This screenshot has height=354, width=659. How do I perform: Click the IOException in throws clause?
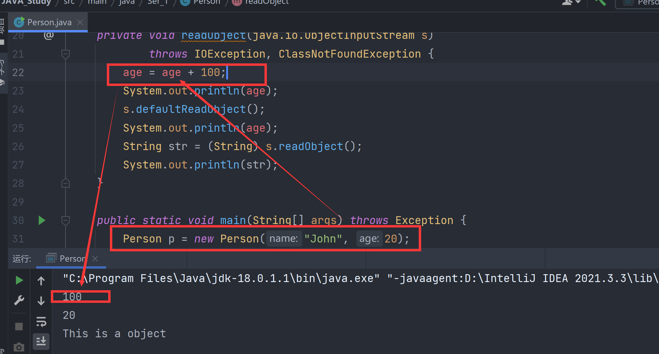(230, 54)
